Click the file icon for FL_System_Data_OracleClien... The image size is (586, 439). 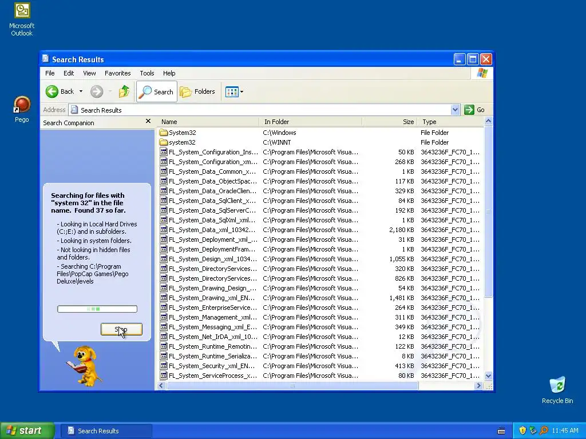tap(163, 191)
